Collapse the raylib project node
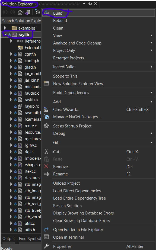This screenshot has height=250, width=156. tap(5, 35)
